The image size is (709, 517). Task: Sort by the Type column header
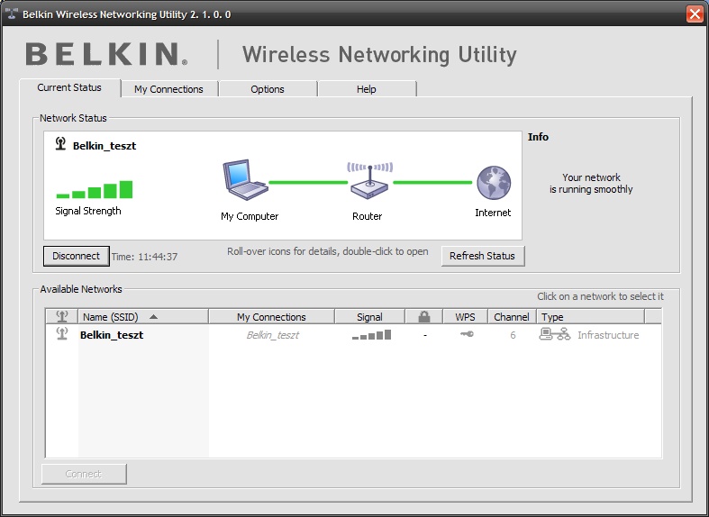click(590, 317)
